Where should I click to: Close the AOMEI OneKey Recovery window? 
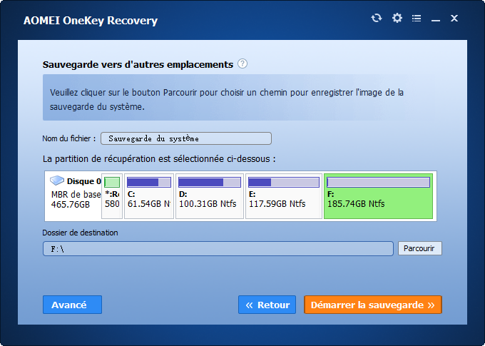454,19
